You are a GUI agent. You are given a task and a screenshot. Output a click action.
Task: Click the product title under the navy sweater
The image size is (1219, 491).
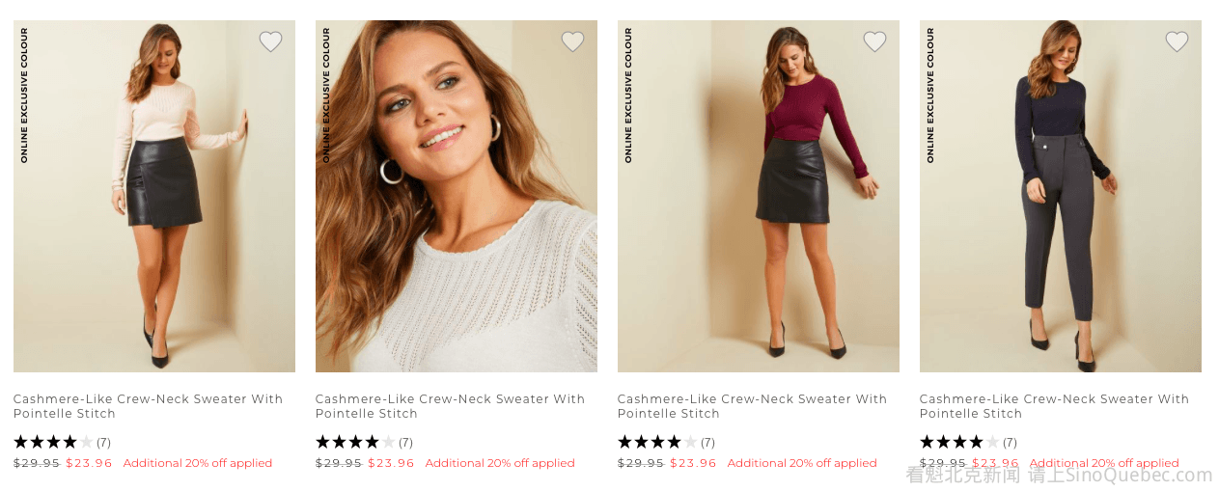[x=1054, y=406]
